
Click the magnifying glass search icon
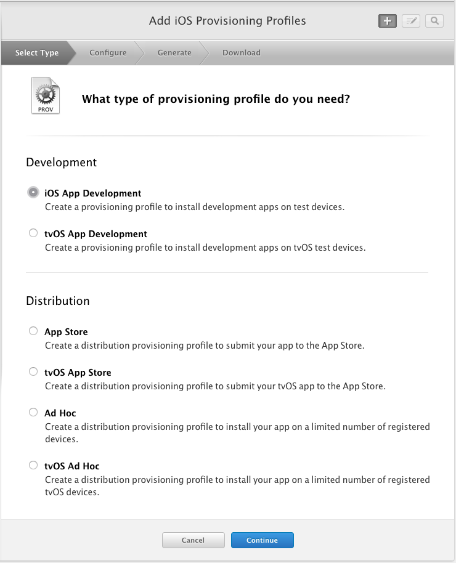tap(434, 20)
